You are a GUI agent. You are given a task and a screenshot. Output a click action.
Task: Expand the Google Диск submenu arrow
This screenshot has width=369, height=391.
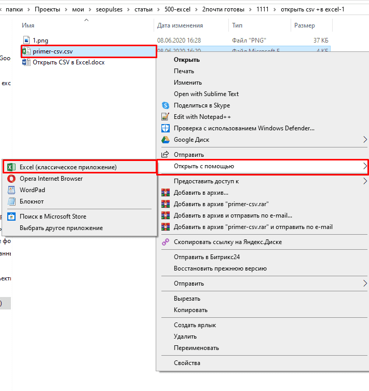tap(365, 140)
